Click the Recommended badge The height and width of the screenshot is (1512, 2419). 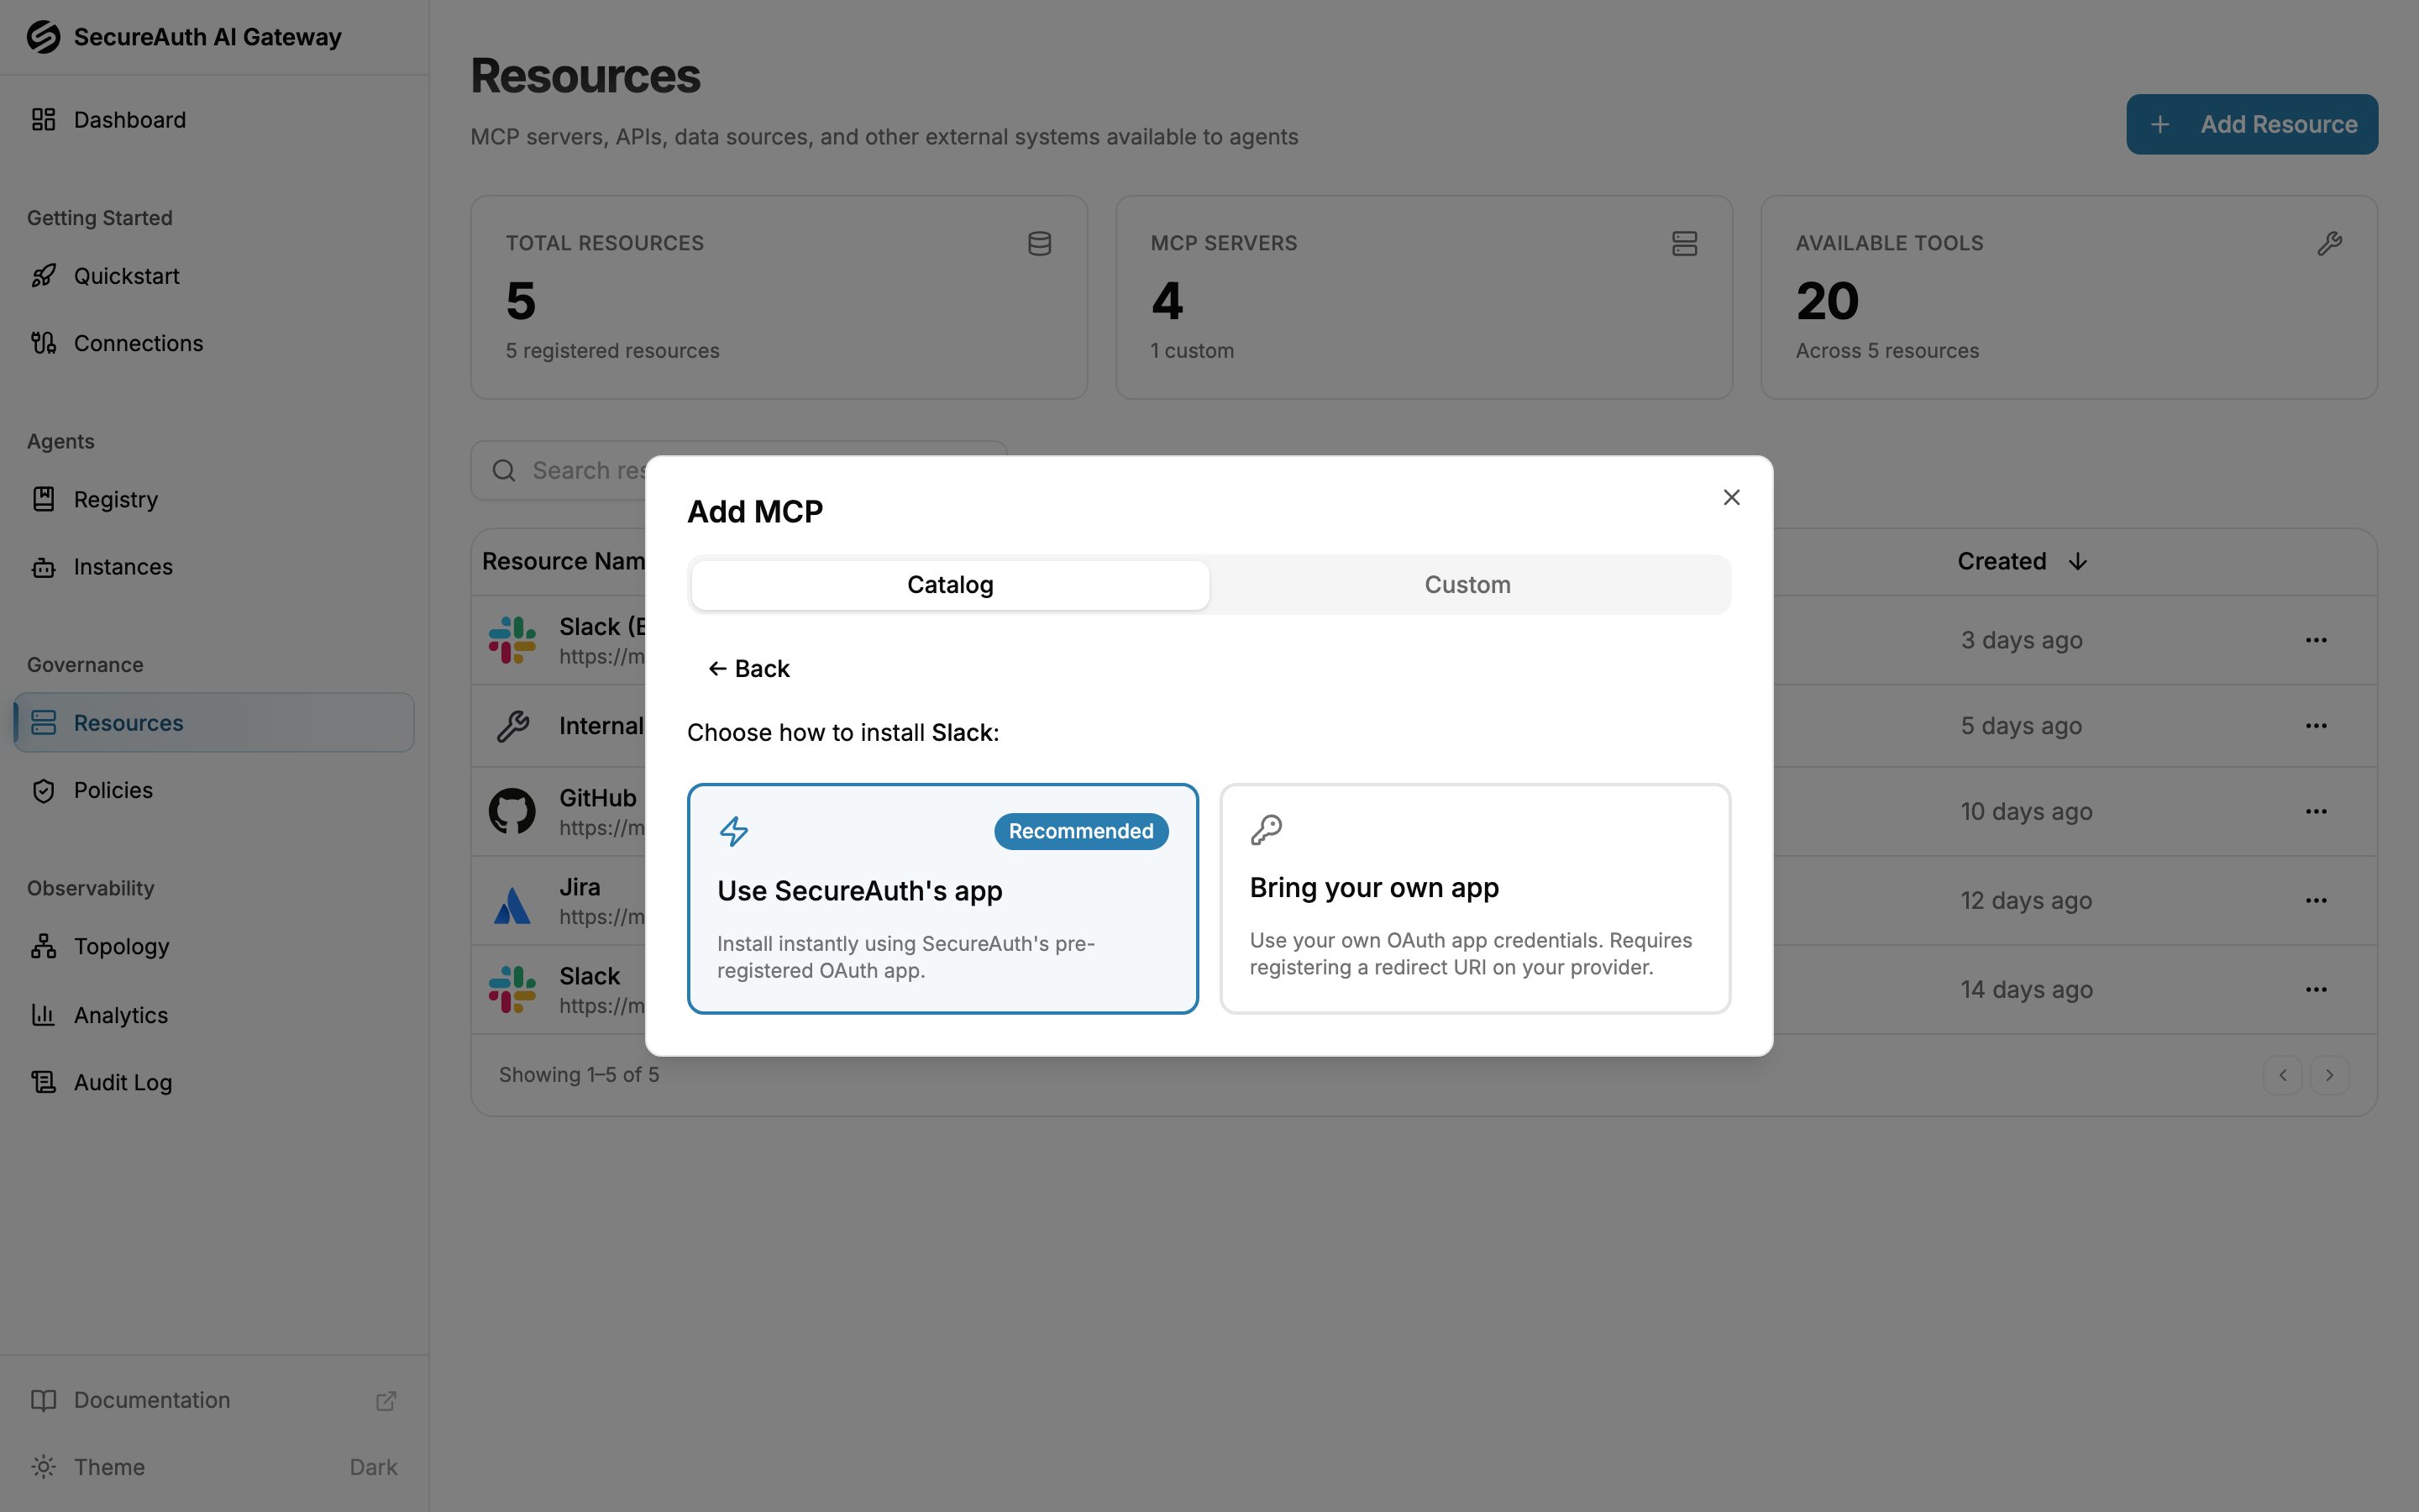coord(1080,831)
